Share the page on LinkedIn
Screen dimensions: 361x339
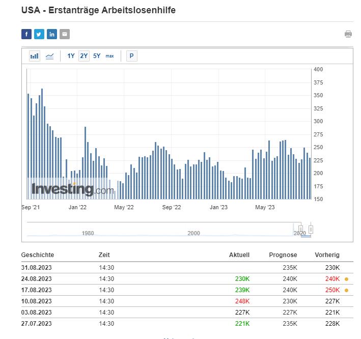pyautogui.click(x=52, y=34)
